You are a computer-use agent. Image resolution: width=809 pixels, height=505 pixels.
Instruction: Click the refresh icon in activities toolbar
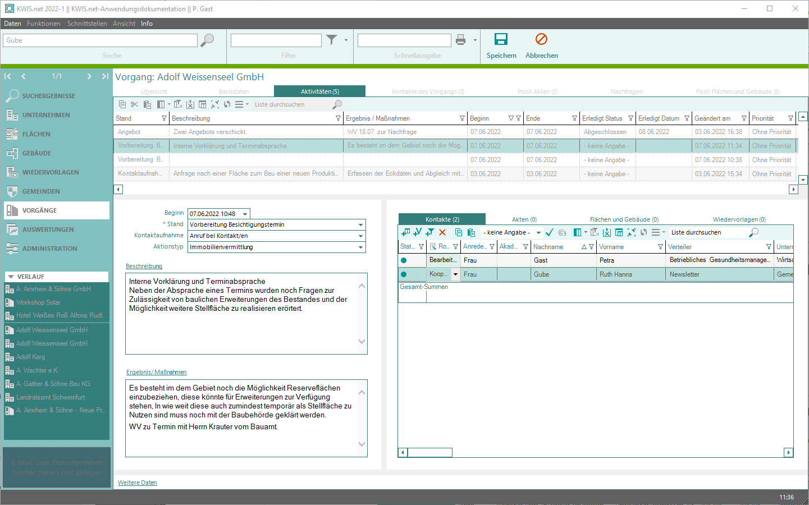click(x=227, y=104)
